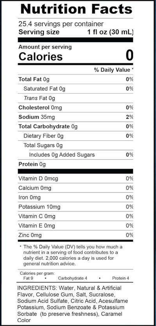
Task: Select the Serving size 1 fl oz line
Action: click(x=75, y=32)
